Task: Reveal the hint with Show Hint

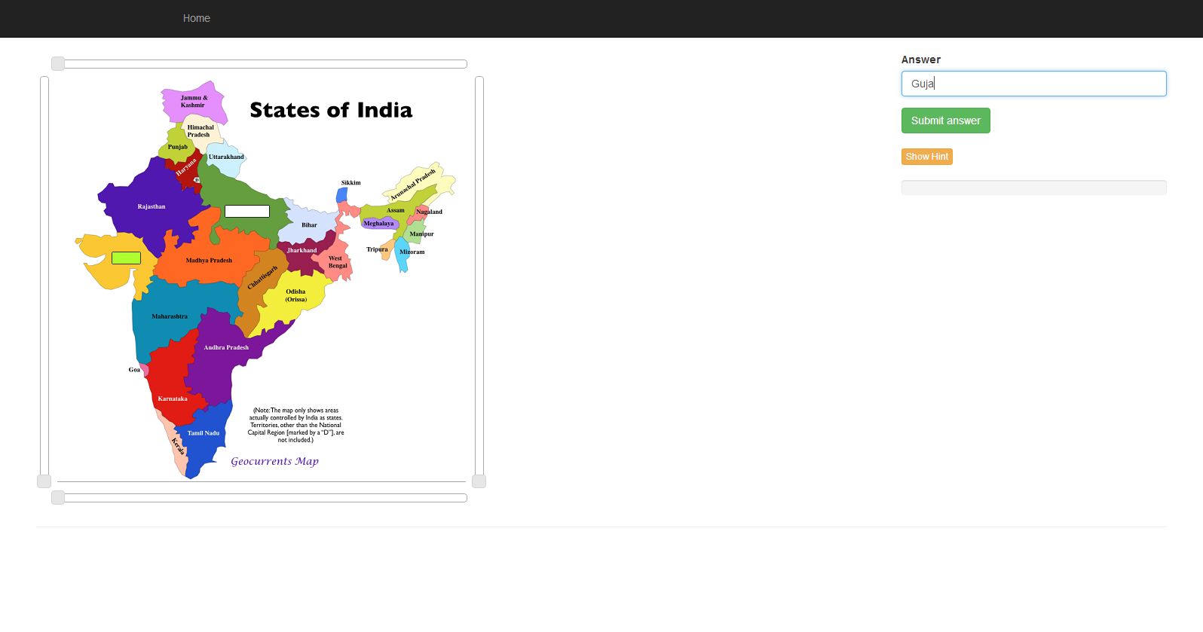Action: [x=926, y=157]
